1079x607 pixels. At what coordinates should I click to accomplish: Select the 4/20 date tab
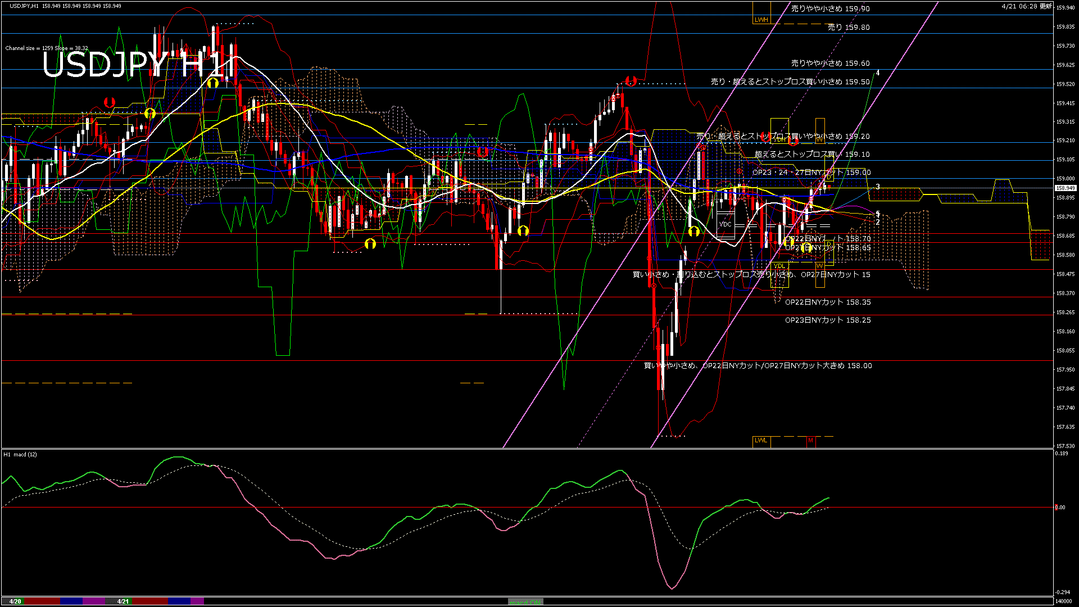click(x=15, y=601)
